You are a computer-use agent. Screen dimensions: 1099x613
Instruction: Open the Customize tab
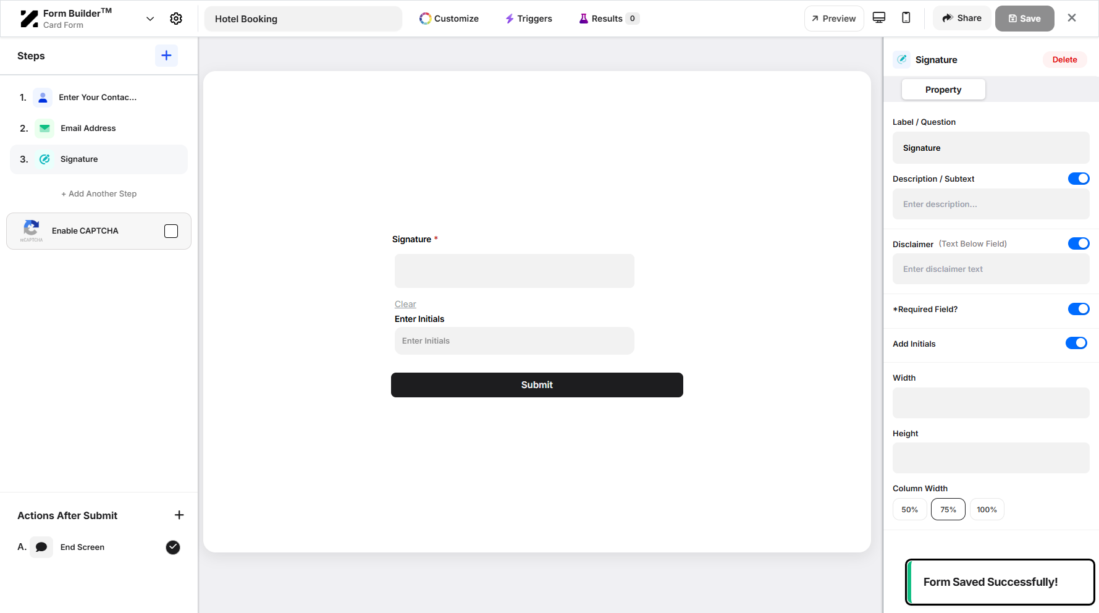click(x=449, y=19)
